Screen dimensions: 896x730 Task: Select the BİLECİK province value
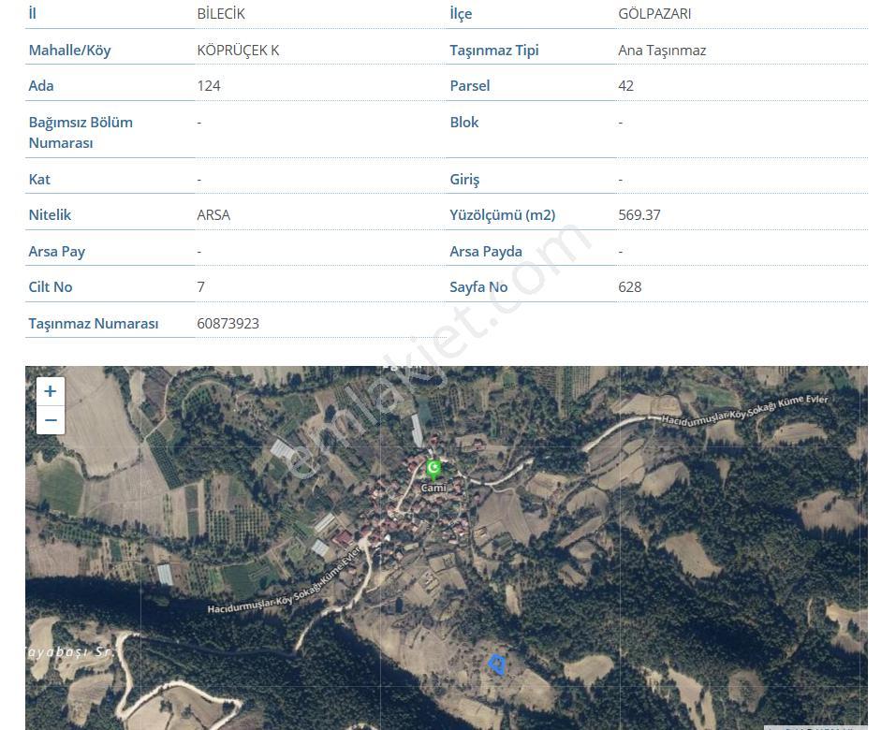pyautogui.click(x=221, y=14)
